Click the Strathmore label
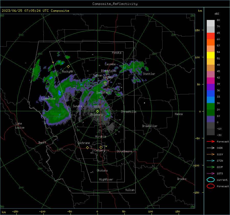Viewport: 230px width, 215px height. (x=124, y=151)
